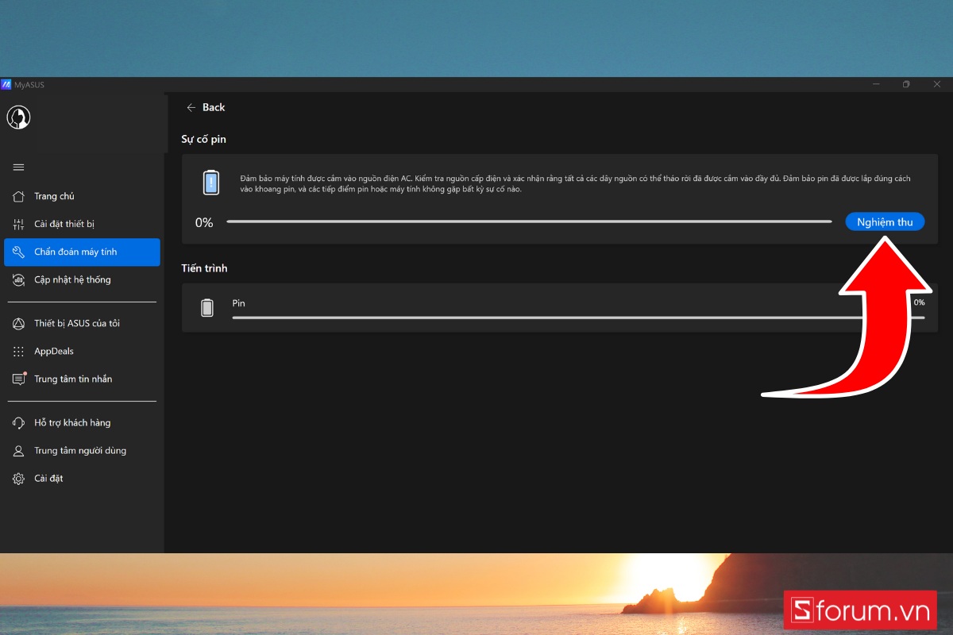Image resolution: width=953 pixels, height=635 pixels.
Task: Click the Cài đặt gear icon
Action: point(18,478)
